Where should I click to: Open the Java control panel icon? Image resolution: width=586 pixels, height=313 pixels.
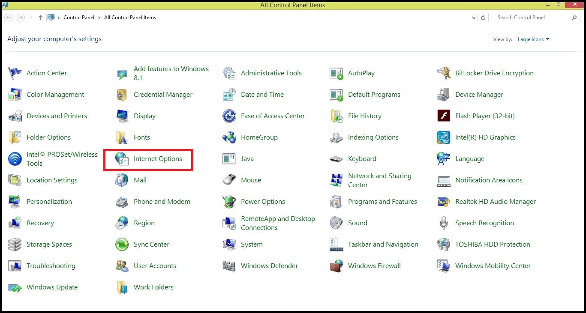229,159
